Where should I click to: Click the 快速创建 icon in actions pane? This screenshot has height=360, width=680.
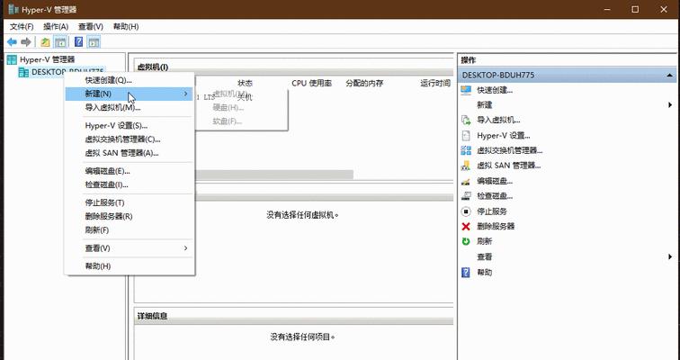coord(466,90)
